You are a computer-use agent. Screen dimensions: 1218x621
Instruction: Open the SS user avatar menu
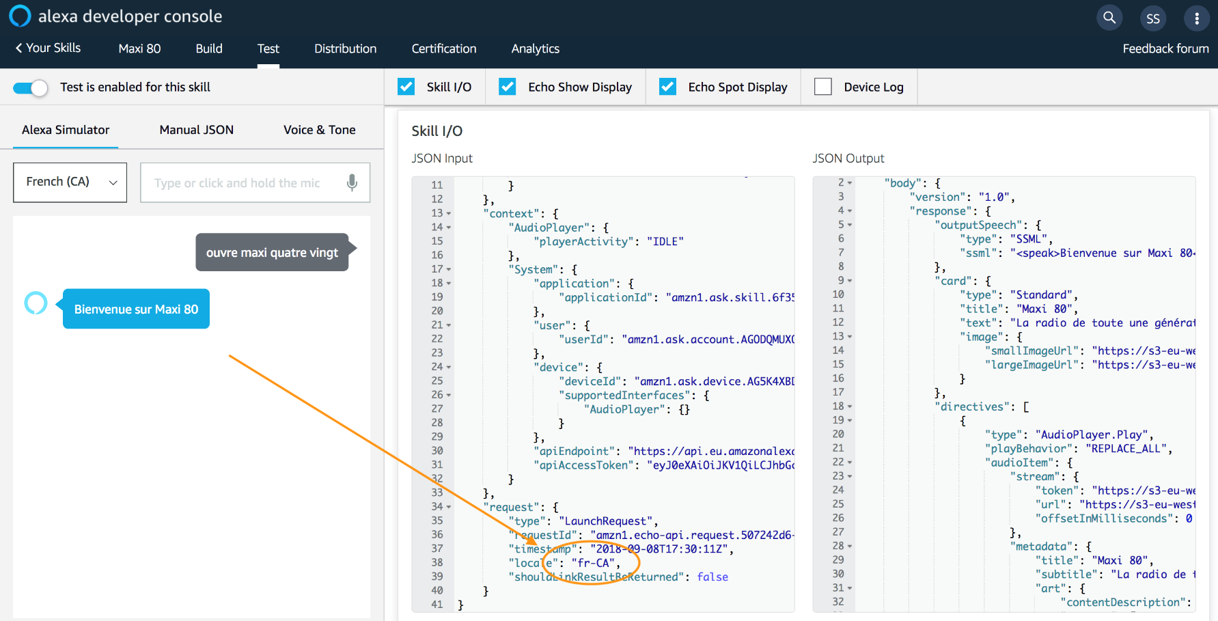coord(1153,18)
